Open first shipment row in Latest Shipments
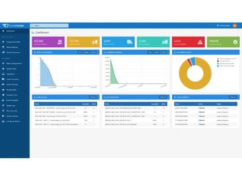Viewport: 242px width, 181px height. [206, 108]
